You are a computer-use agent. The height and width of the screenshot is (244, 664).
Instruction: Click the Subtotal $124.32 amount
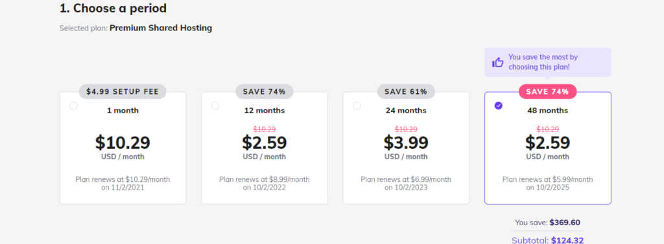coord(567,241)
